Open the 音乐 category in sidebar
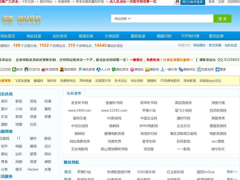 [x=4, y=101]
